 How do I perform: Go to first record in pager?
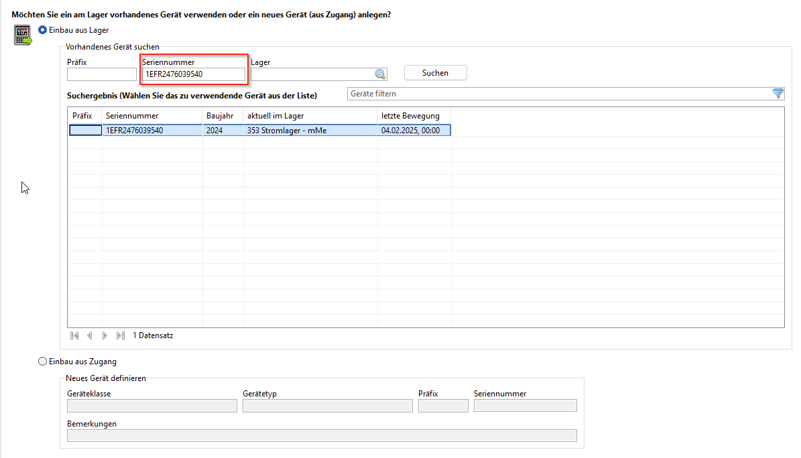tap(74, 335)
